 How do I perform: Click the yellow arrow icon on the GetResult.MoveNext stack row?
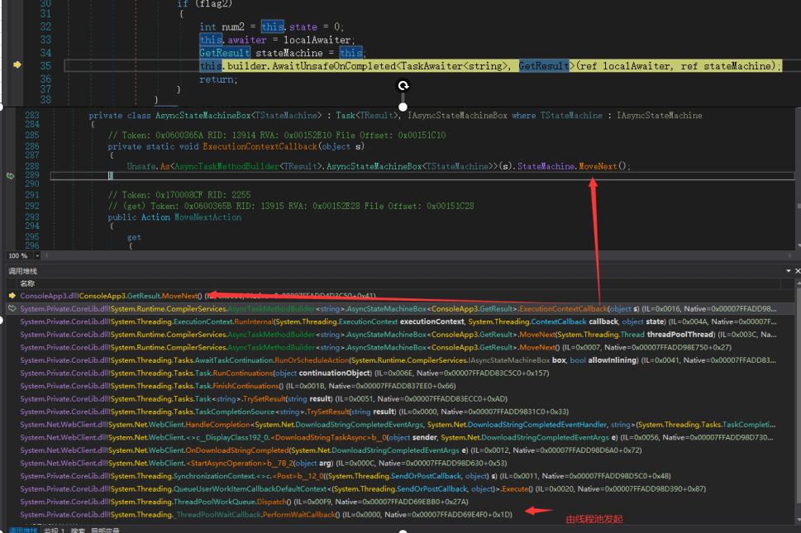click(12, 296)
